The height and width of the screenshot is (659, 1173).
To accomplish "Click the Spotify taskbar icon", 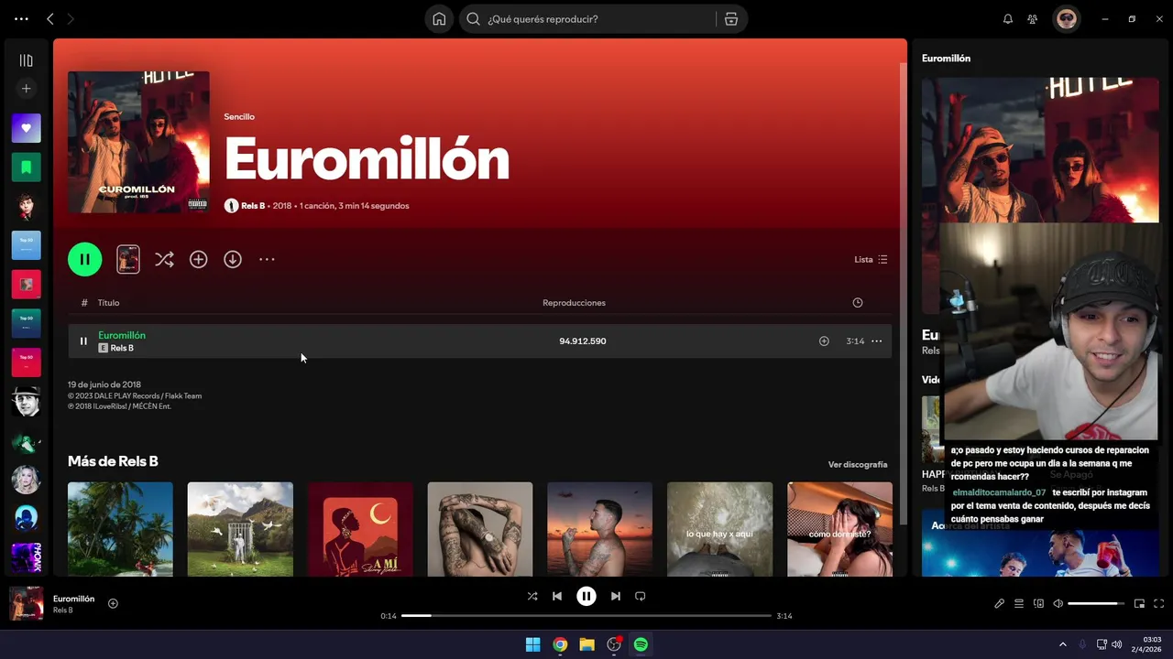I will point(641,644).
